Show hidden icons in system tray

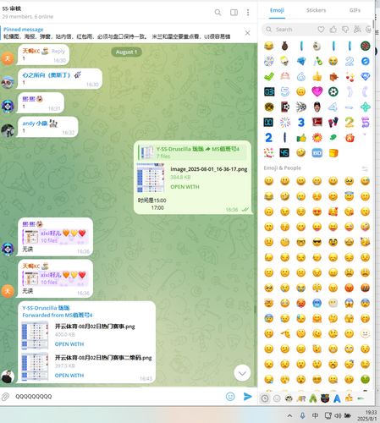click(289, 415)
